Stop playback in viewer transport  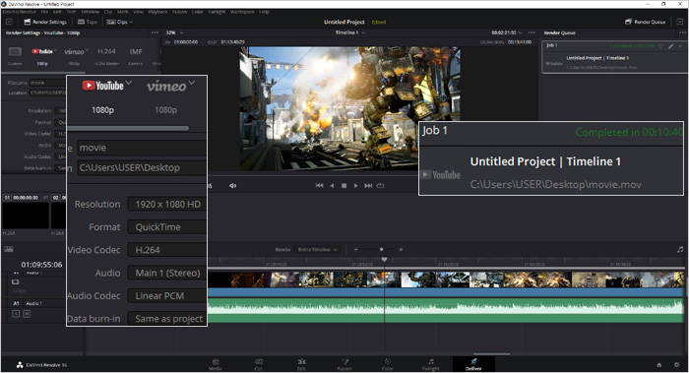(x=344, y=186)
